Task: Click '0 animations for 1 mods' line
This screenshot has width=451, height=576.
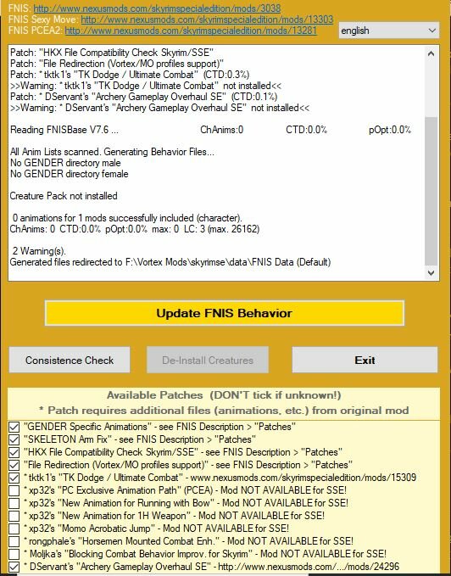Action: tap(127, 218)
